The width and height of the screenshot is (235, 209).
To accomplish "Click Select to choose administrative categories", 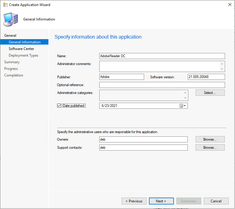I will tap(210, 93).
